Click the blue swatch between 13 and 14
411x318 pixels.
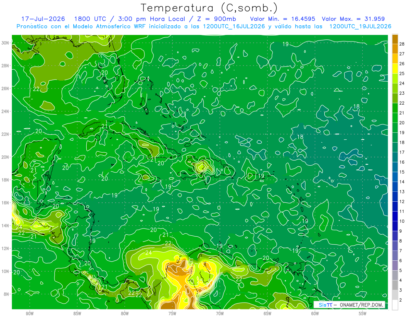pos(395,187)
